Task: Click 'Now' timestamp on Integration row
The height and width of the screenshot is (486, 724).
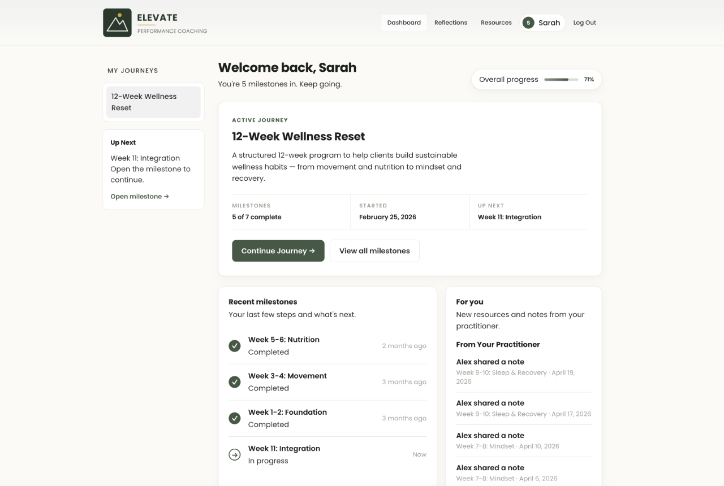Action: 420,454
